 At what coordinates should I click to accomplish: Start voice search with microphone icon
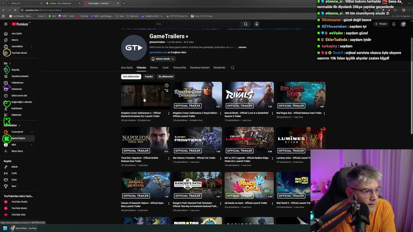click(257, 24)
